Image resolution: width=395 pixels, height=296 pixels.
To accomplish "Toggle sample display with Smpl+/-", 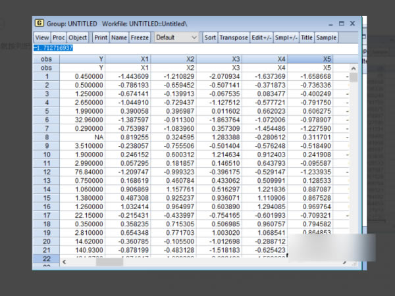I will 286,37.
